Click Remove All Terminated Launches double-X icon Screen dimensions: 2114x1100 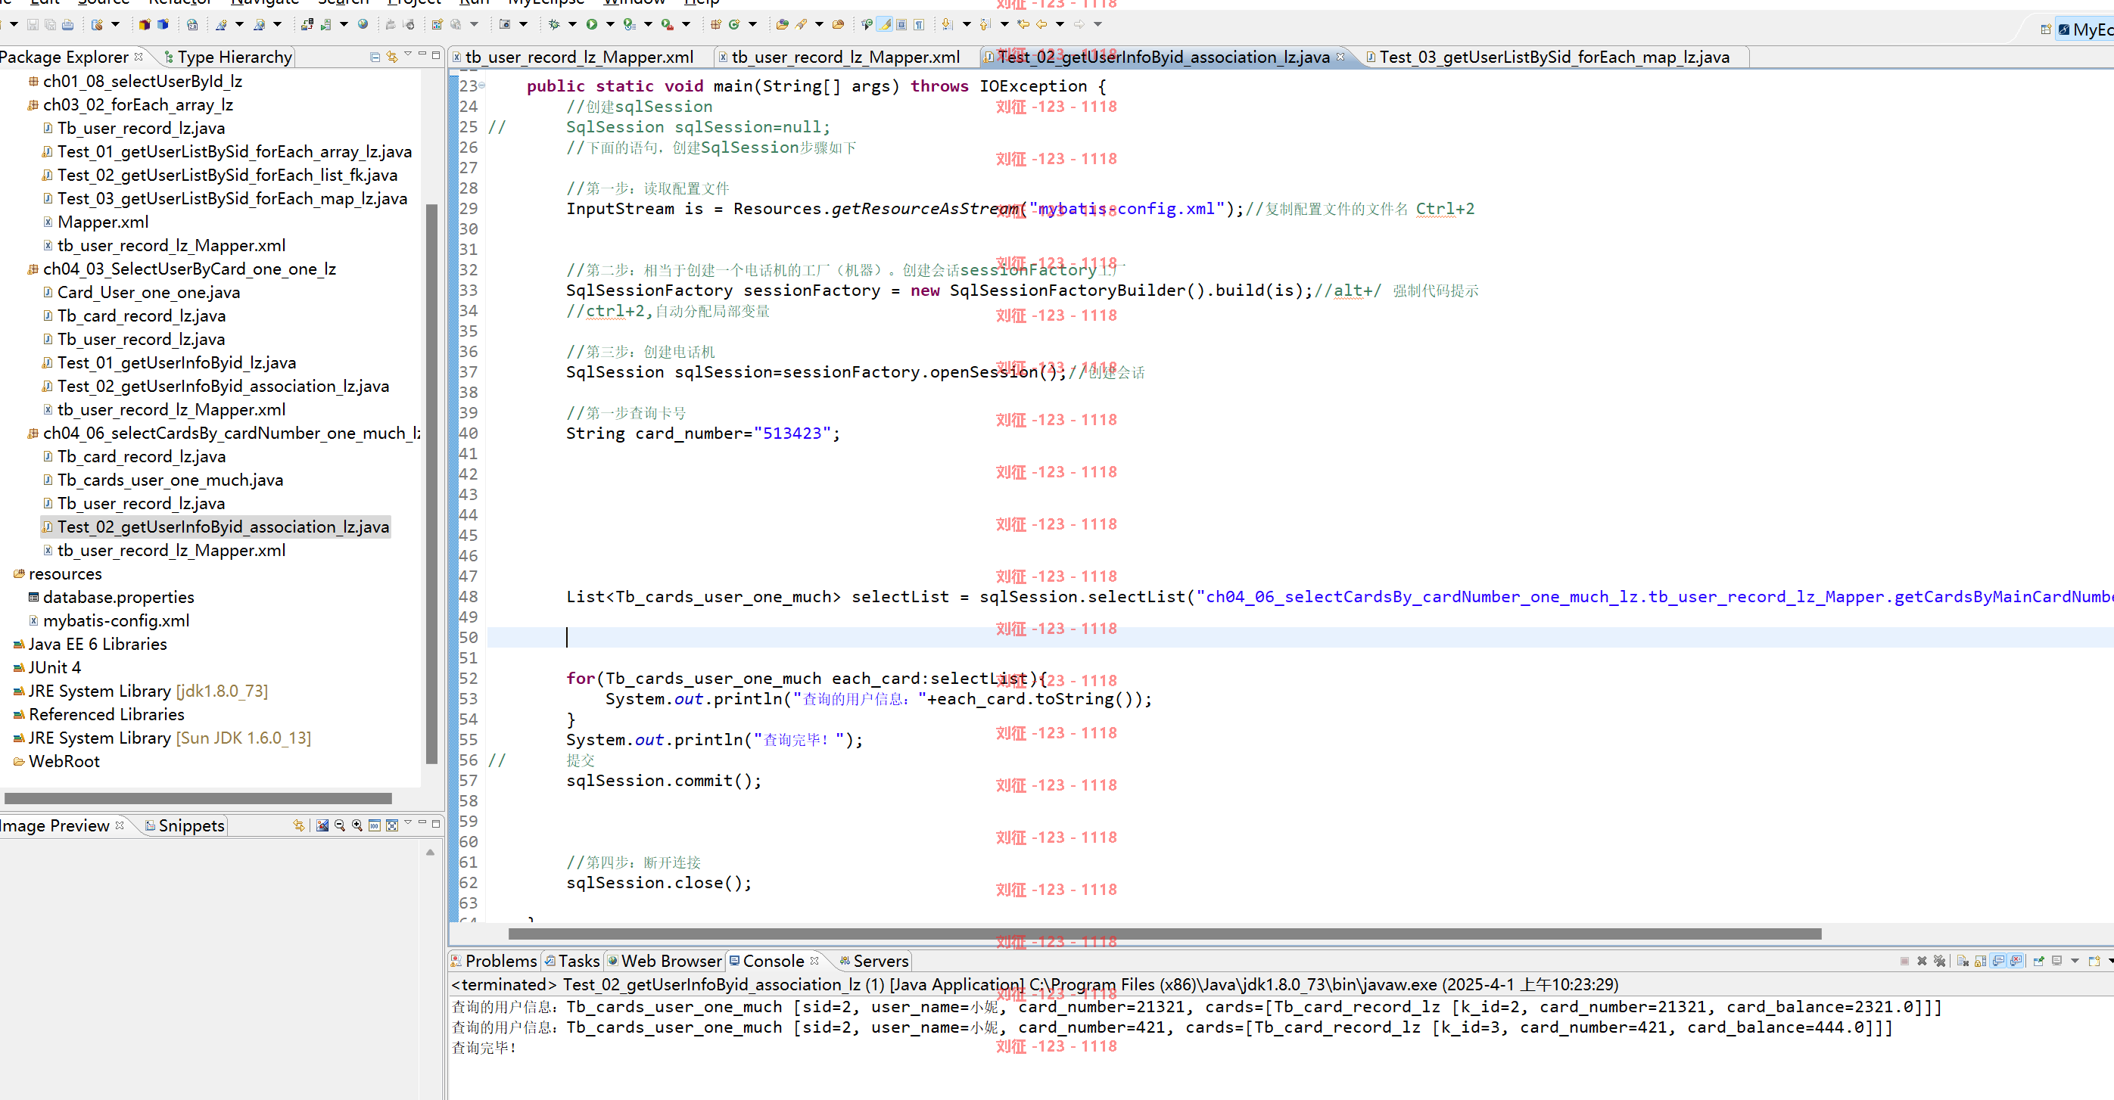pos(1940,962)
